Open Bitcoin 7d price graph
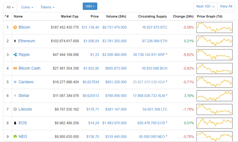This screenshot has width=238, height=142. point(214,28)
